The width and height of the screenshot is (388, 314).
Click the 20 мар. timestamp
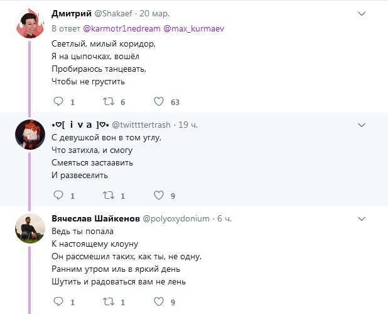[x=154, y=13]
